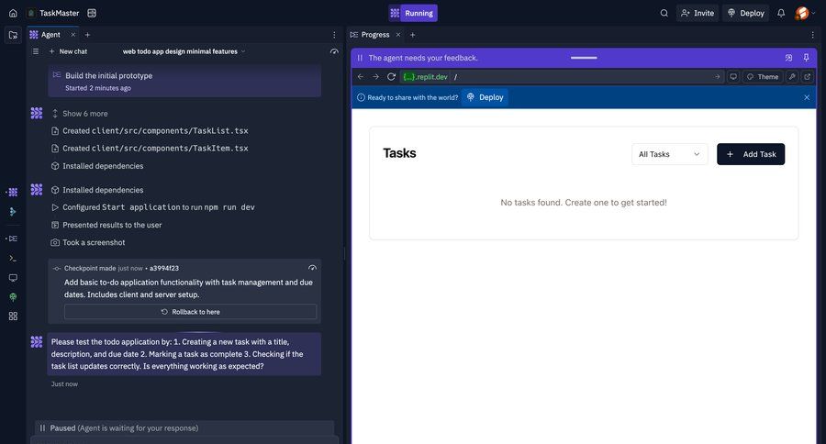
Task: Add a new tab beside Agent
Action: [87, 35]
